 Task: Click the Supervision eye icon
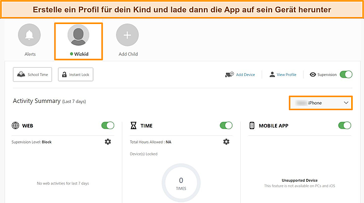pyautogui.click(x=312, y=74)
